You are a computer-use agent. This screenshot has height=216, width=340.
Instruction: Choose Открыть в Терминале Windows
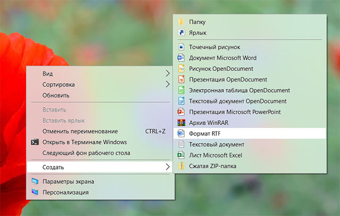pos(100,142)
